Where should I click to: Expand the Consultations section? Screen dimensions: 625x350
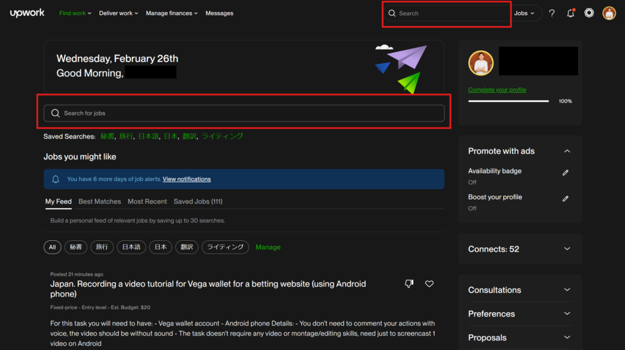[x=567, y=290]
